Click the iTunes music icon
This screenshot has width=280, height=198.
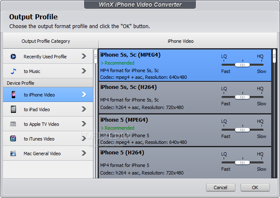click(x=13, y=138)
